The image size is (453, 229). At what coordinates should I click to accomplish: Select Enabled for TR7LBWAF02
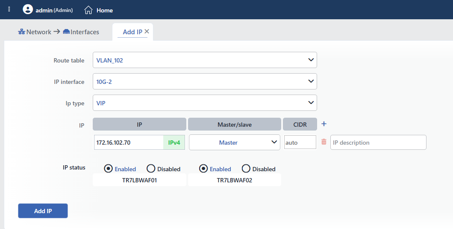click(x=203, y=169)
